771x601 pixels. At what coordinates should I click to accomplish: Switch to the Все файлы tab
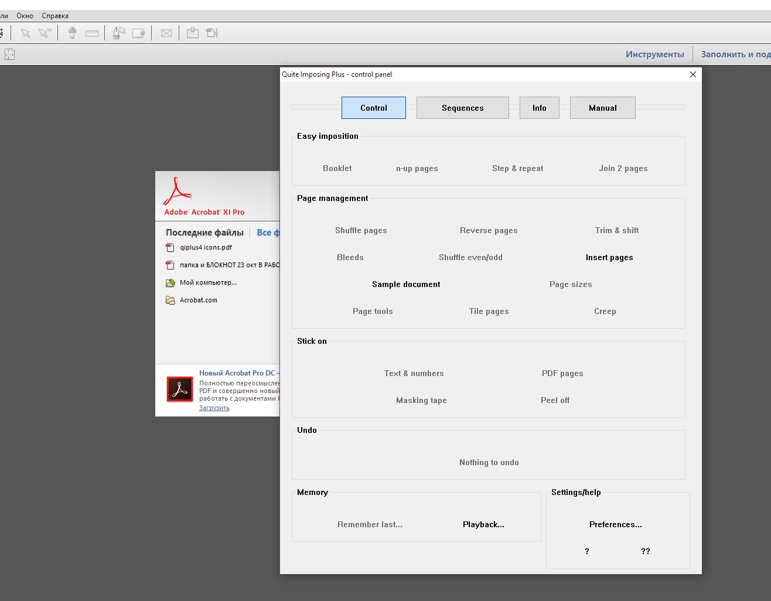coord(268,233)
